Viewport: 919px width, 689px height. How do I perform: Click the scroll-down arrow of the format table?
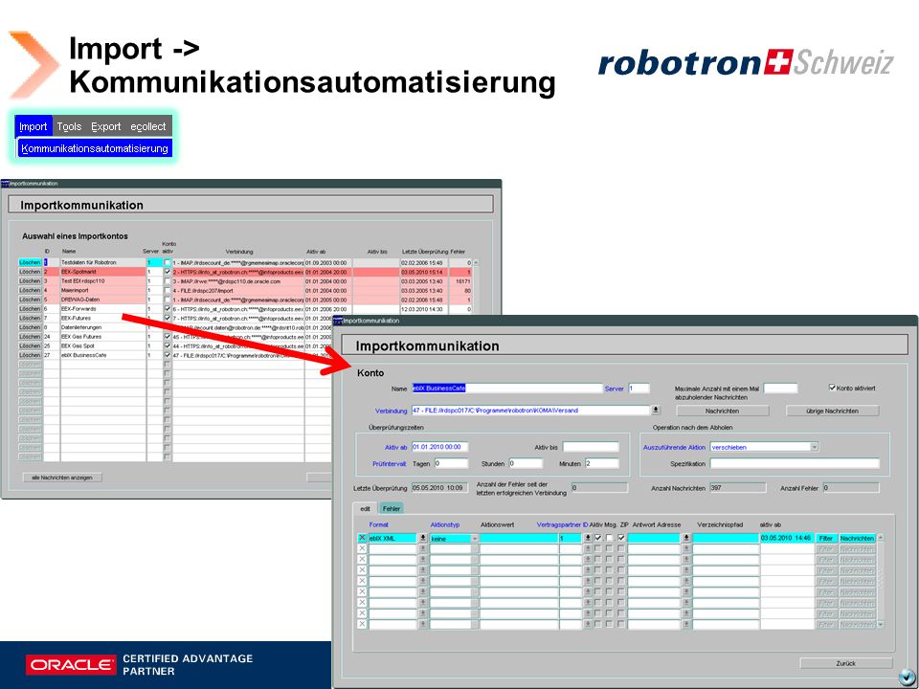[880, 625]
